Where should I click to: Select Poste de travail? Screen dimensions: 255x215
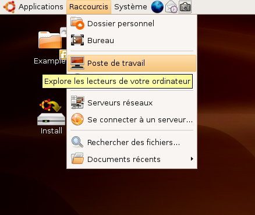coord(132,63)
